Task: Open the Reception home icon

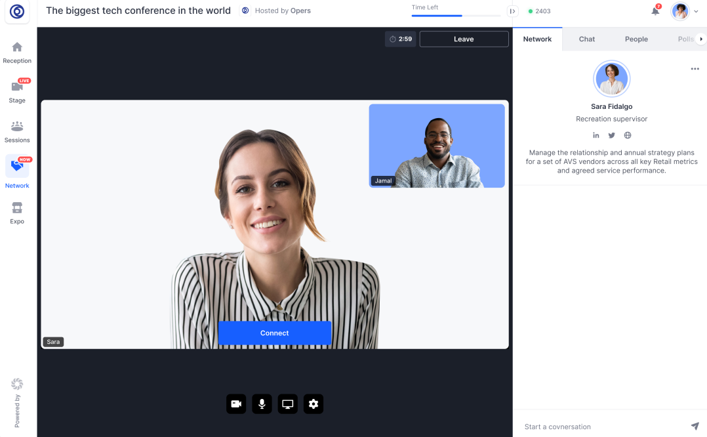Action: pyautogui.click(x=17, y=47)
